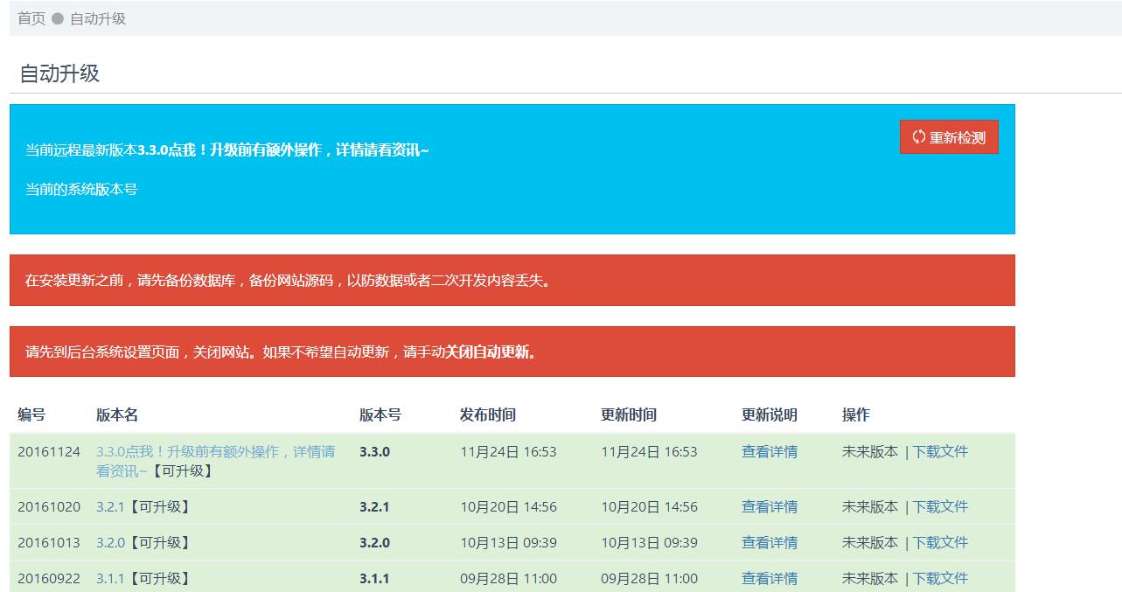The width and height of the screenshot is (1122, 592).
Task: Click 下载文件 for version 3.3.0
Action: [x=941, y=451]
